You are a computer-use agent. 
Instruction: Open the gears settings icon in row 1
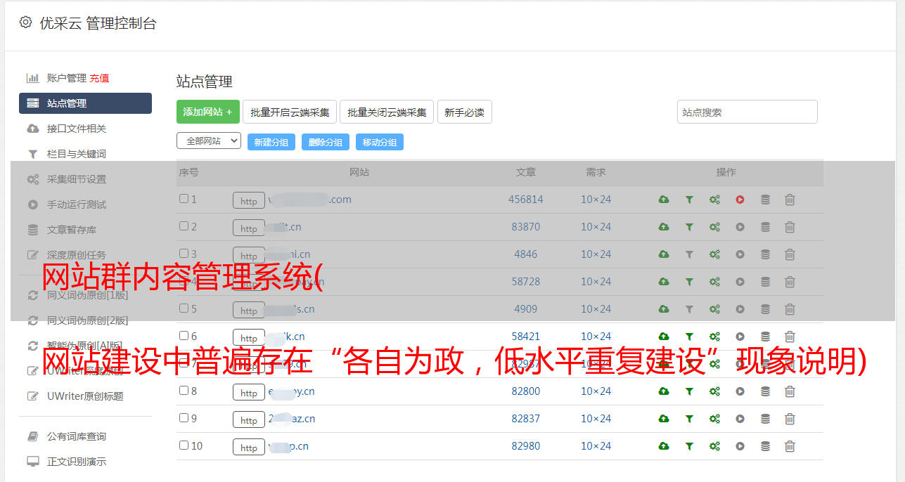[714, 200]
